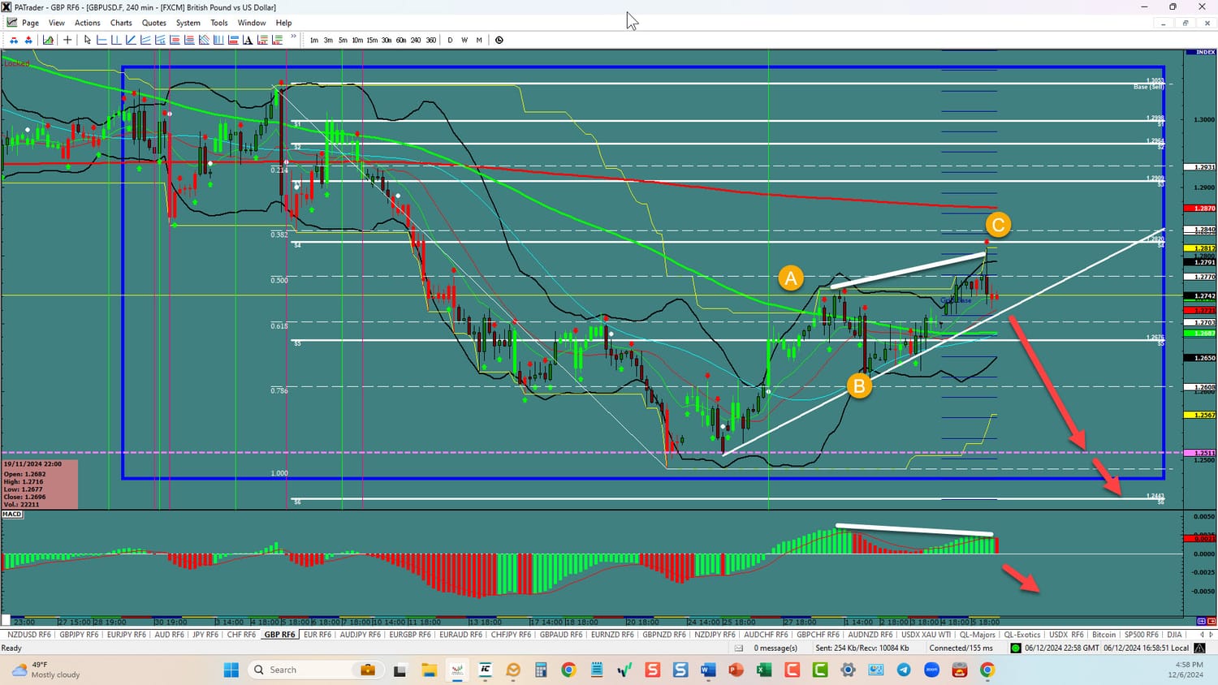Select the crosshair cursor tool
The width and height of the screenshot is (1218, 685).
click(x=67, y=40)
